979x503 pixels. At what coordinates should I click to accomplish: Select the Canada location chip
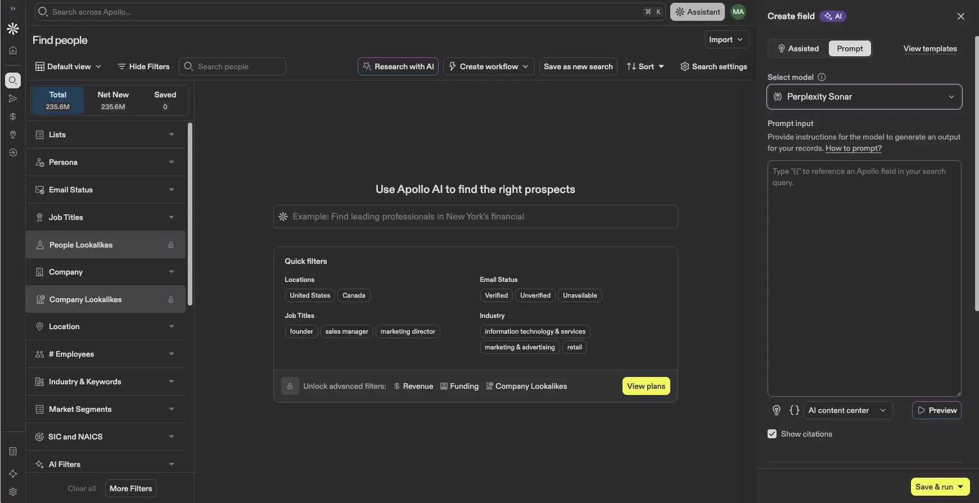point(354,295)
